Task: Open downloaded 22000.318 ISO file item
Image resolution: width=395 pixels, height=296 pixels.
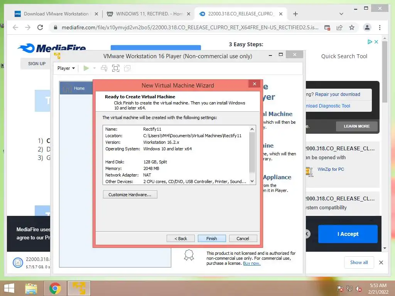Action: click(31, 262)
